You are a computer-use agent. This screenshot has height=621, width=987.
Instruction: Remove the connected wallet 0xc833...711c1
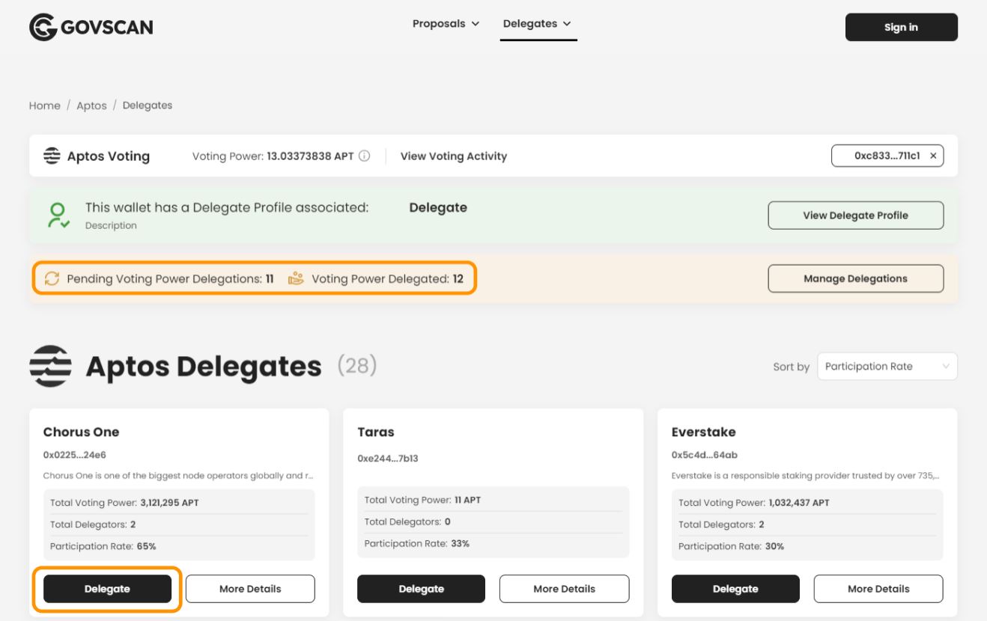tap(932, 156)
